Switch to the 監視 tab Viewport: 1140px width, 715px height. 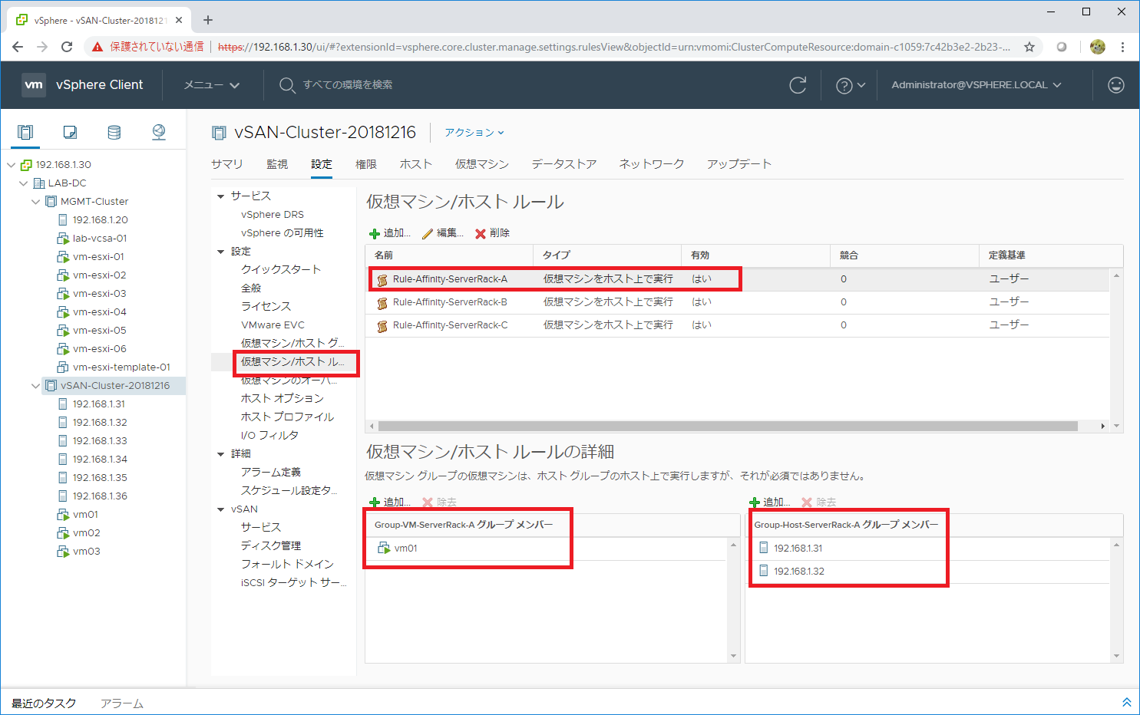(277, 164)
